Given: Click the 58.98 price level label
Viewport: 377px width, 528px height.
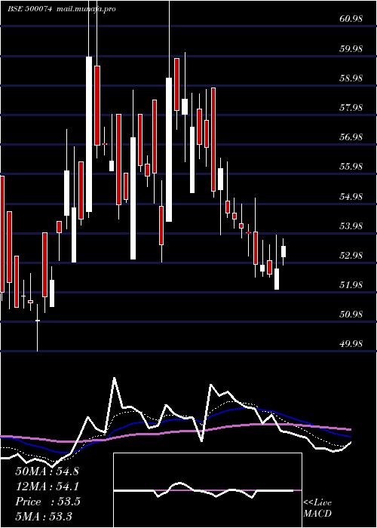Looking at the screenshot, I should pyautogui.click(x=351, y=78).
